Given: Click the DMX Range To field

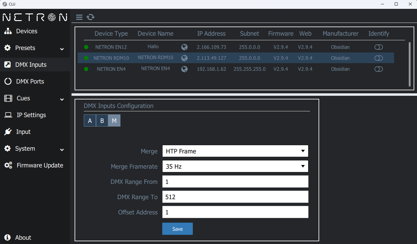Looking at the screenshot, I should coord(235,197).
